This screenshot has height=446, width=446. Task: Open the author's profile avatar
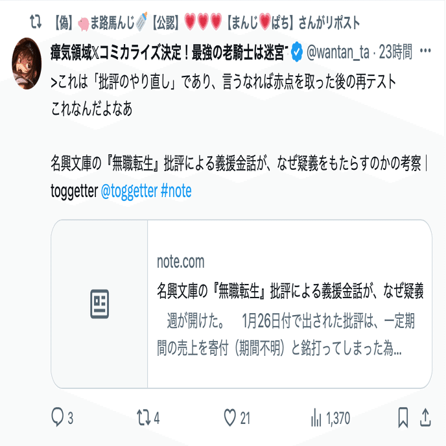tap(27, 64)
